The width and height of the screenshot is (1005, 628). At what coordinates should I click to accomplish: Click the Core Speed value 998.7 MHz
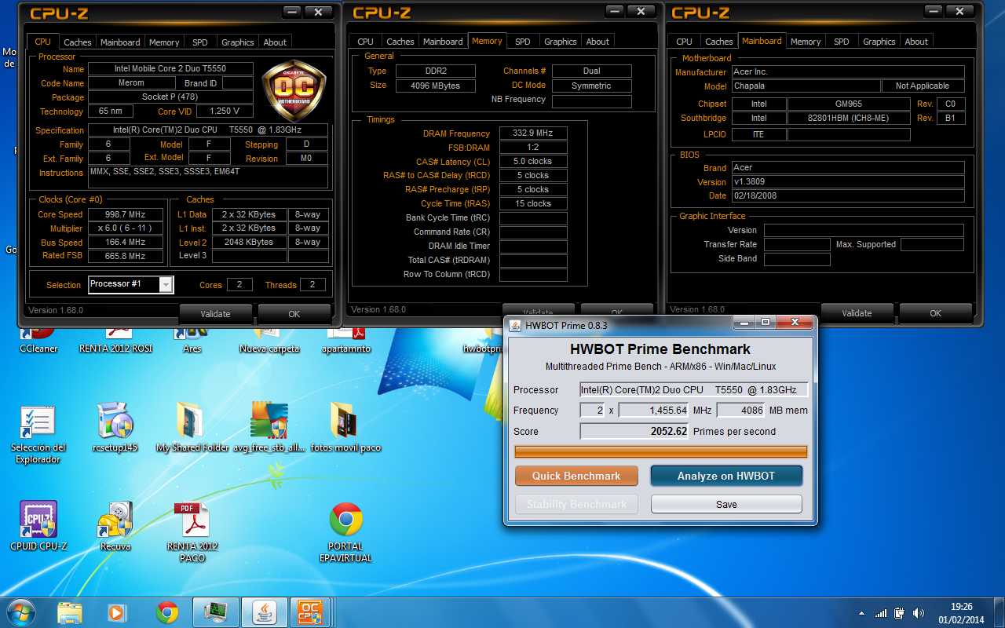pos(126,214)
